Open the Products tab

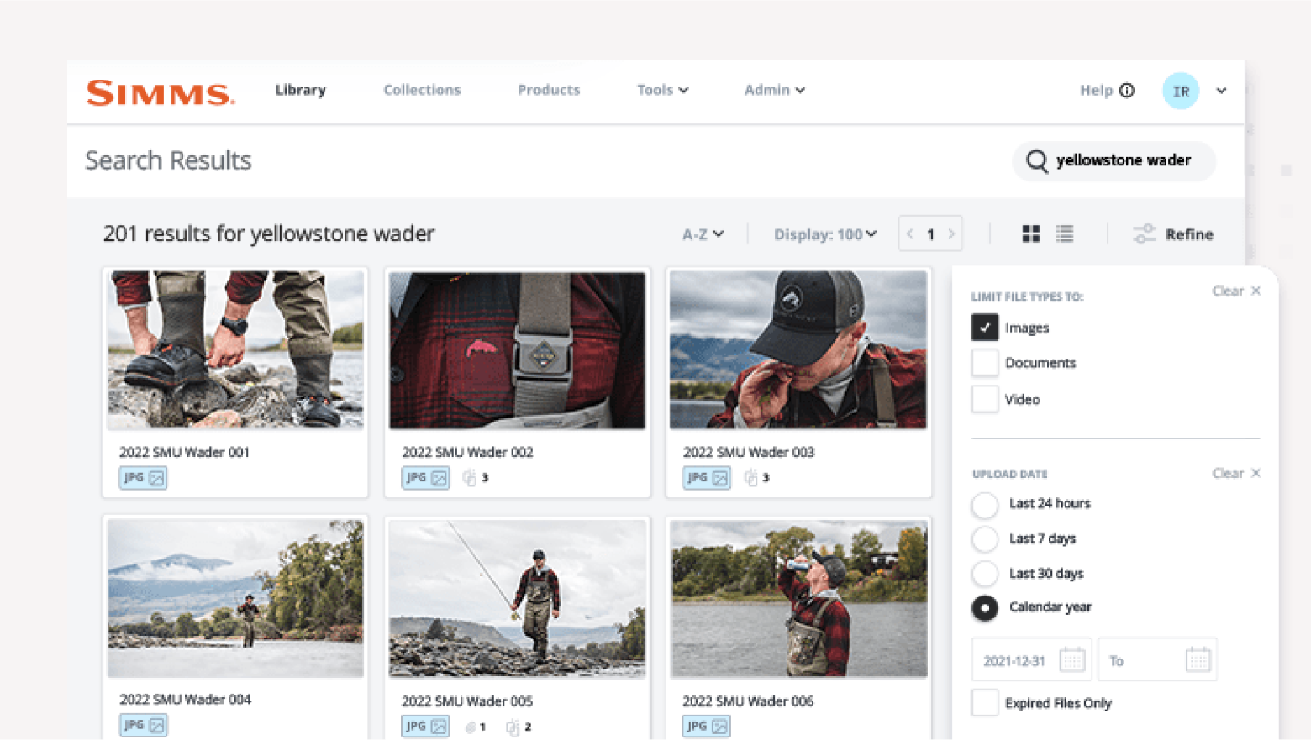click(549, 90)
